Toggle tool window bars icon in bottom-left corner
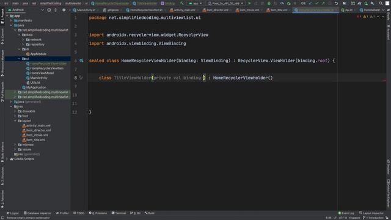391x220 pixels. tap(2, 218)
